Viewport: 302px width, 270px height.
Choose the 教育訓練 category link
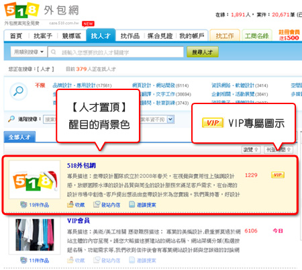pos(165,103)
